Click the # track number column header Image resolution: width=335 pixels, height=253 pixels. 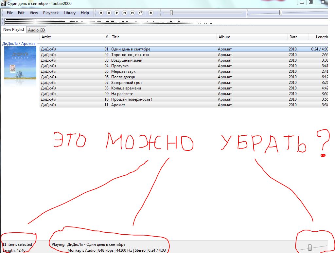[x=107, y=37]
